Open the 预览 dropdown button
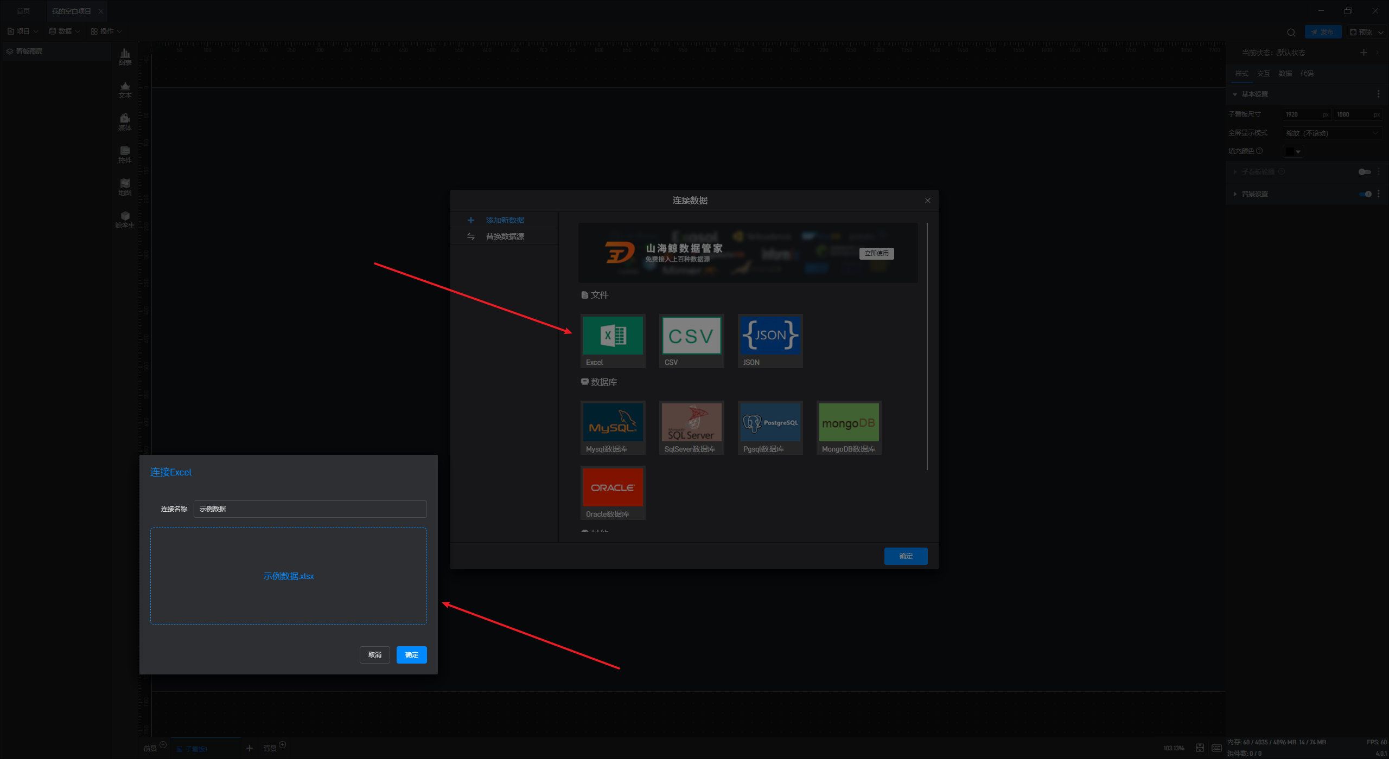This screenshot has height=759, width=1389. coord(1366,32)
